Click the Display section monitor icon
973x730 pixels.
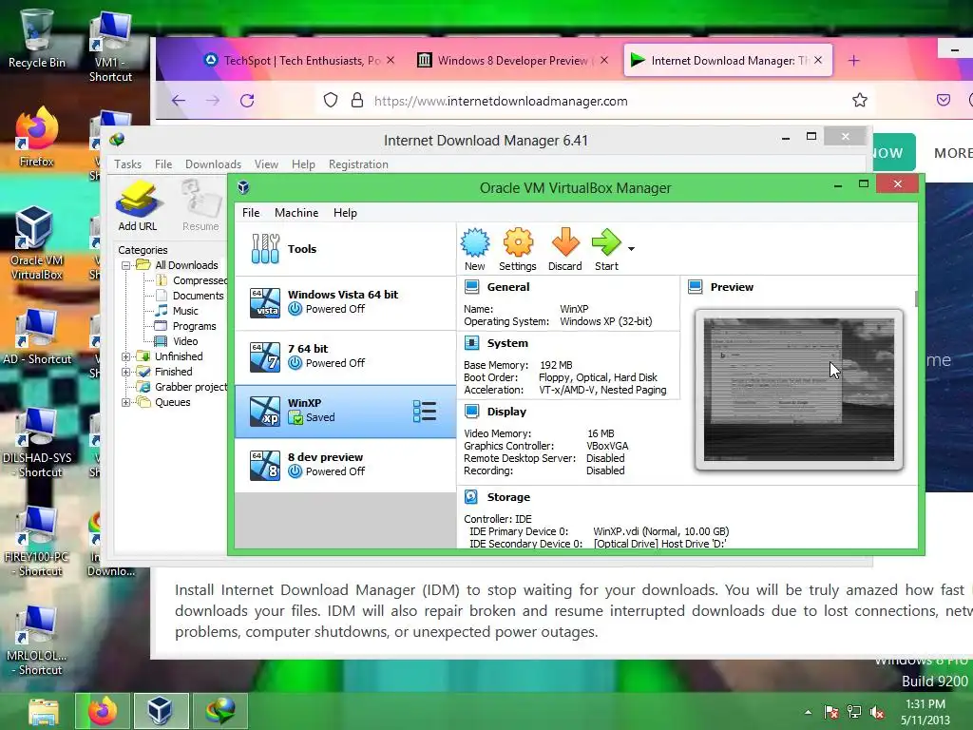tap(471, 411)
